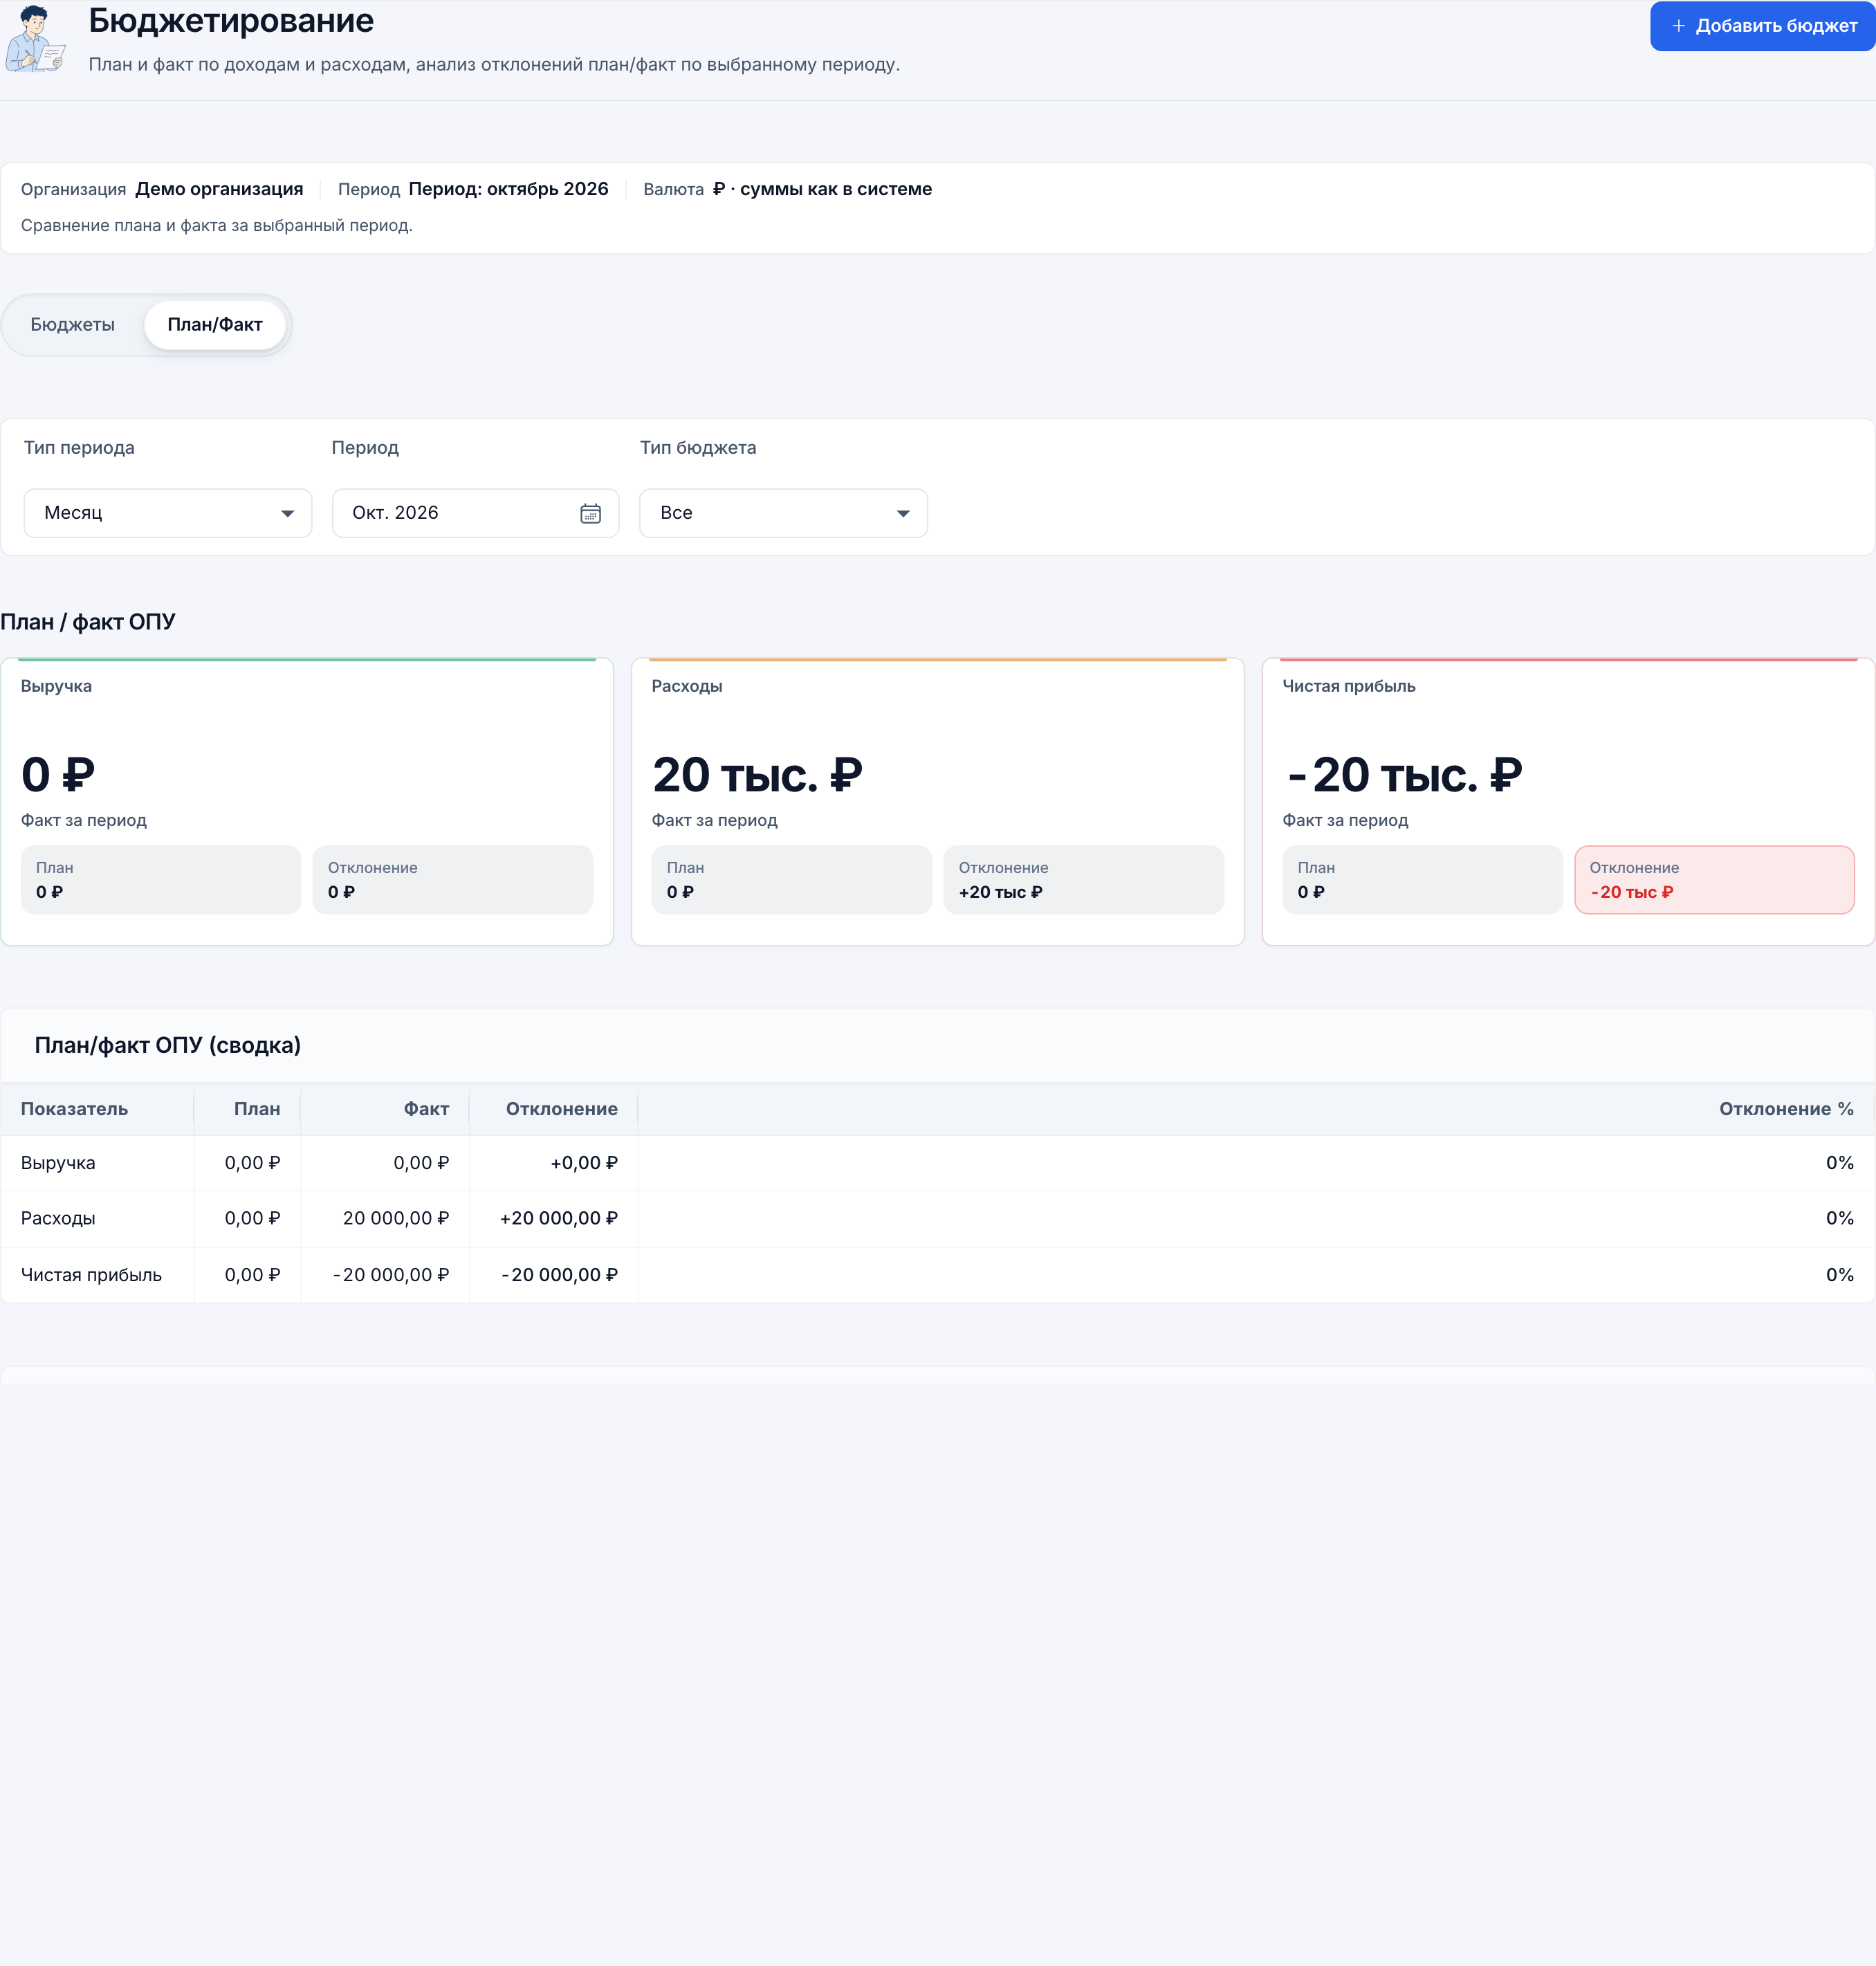1876x1966 pixels.
Task: Click the Отклонение +20 тыс ₽ box in Расходы
Action: [1083, 880]
